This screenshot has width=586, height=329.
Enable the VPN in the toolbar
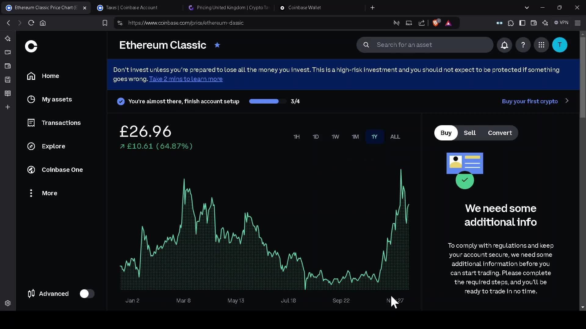coord(562,23)
